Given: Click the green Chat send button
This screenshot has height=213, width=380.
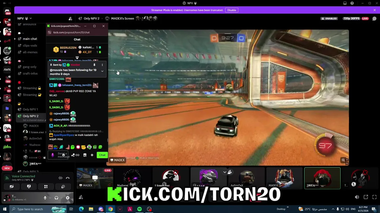Looking at the screenshot, I should point(102,155).
